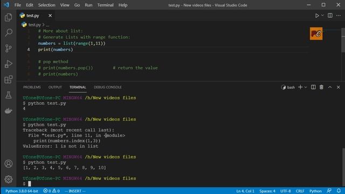The image size is (345, 194).
Task: Open Run and Debug view
Action: click(x=9, y=64)
